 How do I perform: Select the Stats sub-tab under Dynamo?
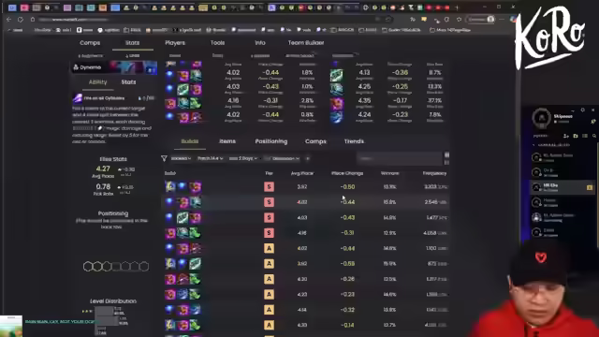point(128,82)
